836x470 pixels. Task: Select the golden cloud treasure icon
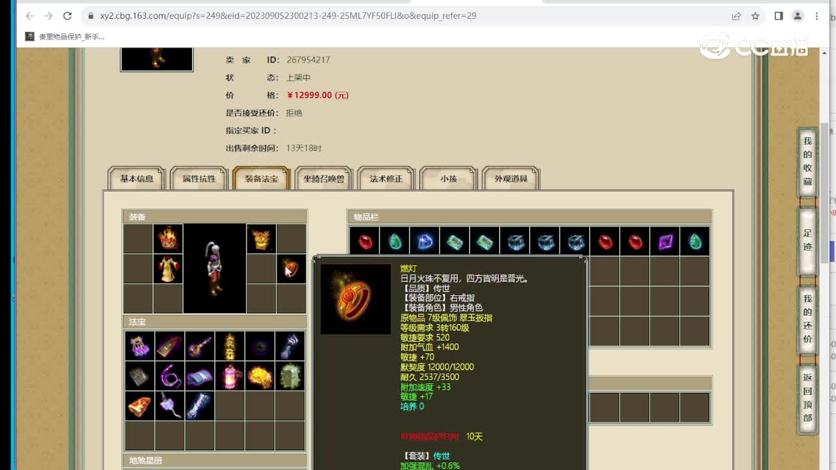point(259,376)
